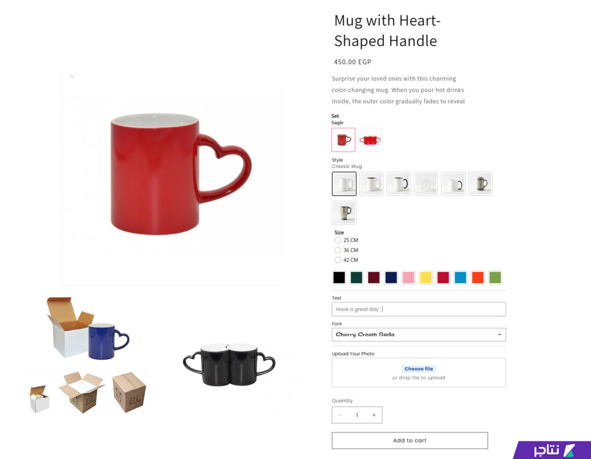Viewport: 591px width, 459px height.
Task: Select the Single red mug set option
Action: 343,140
